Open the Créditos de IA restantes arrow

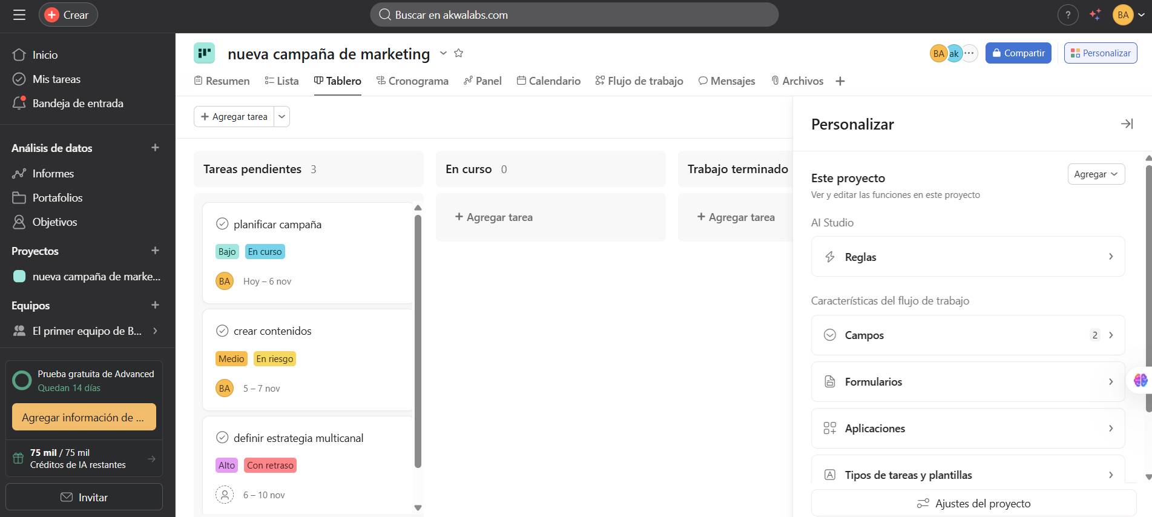pos(151,459)
